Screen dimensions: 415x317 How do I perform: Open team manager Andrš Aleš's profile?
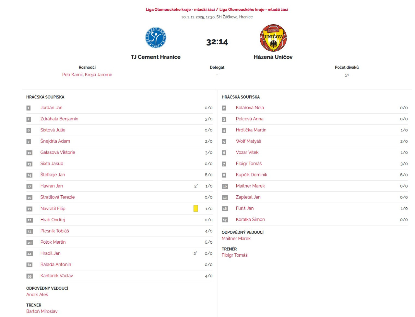click(37, 294)
